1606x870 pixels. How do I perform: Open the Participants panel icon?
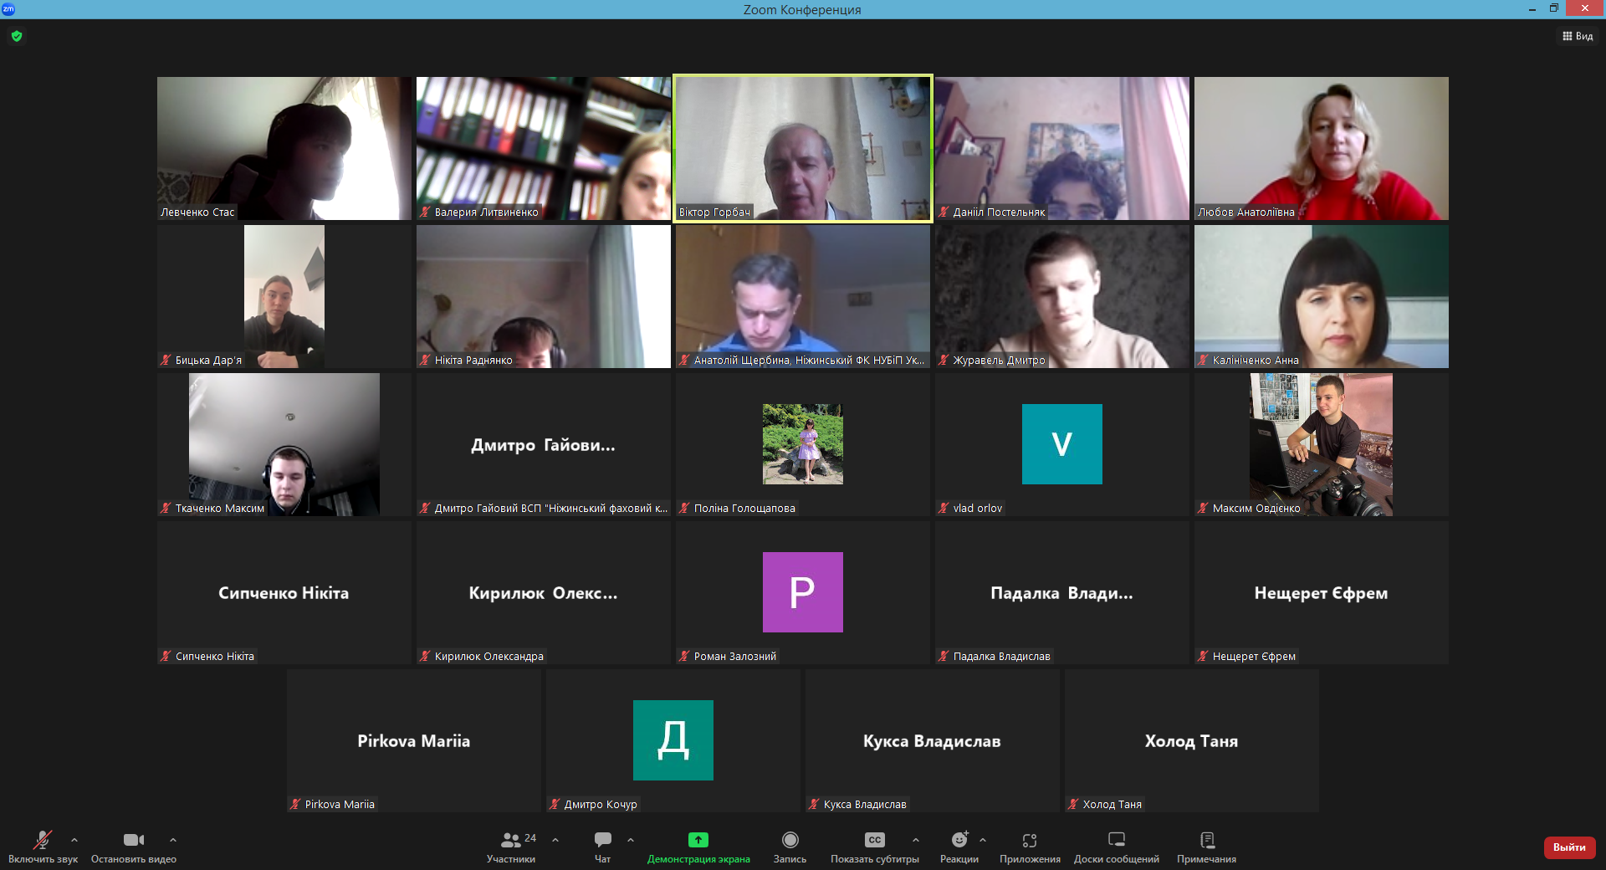(x=510, y=840)
